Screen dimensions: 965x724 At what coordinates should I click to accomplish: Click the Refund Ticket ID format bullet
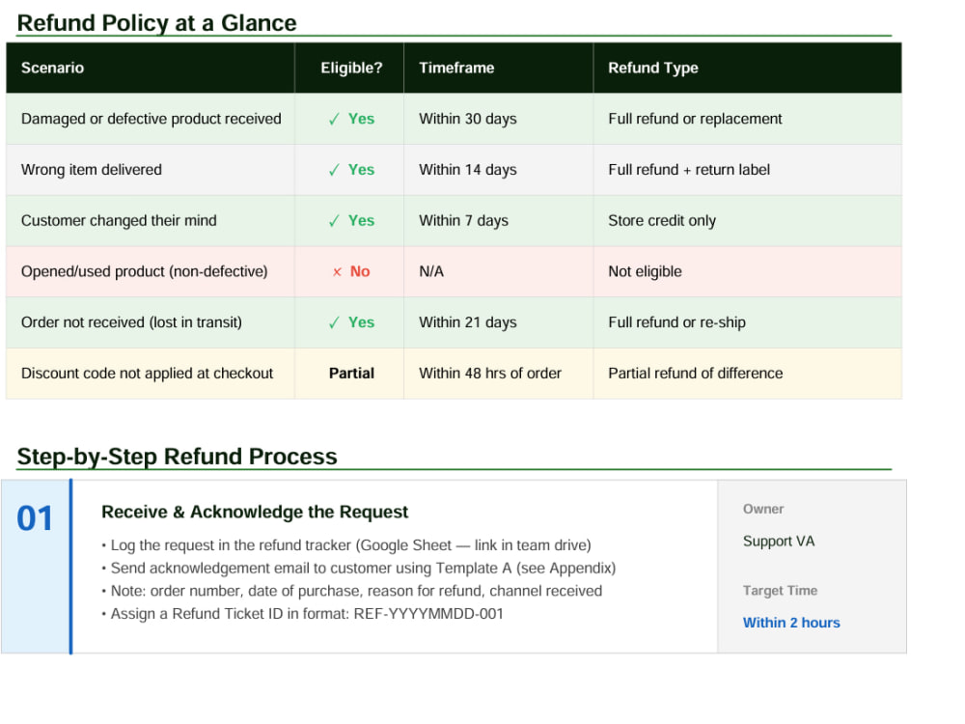pyautogui.click(x=303, y=614)
